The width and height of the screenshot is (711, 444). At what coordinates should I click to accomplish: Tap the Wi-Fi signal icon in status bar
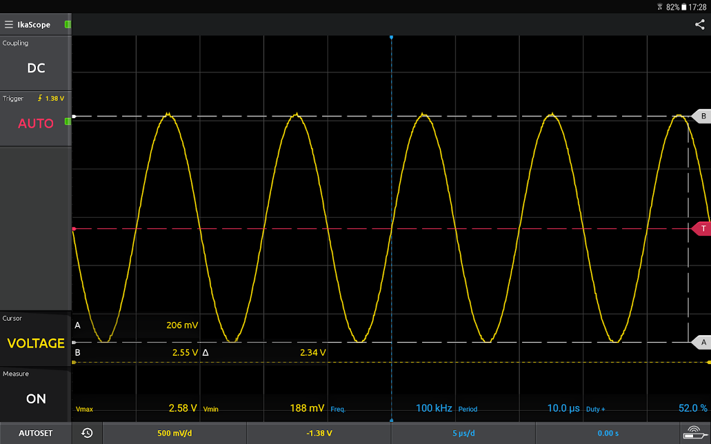[660, 7]
